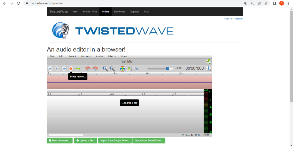This screenshot has width=293, height=146.
Task: Zoom in with the magnifier plus icon
Action: coord(105,68)
